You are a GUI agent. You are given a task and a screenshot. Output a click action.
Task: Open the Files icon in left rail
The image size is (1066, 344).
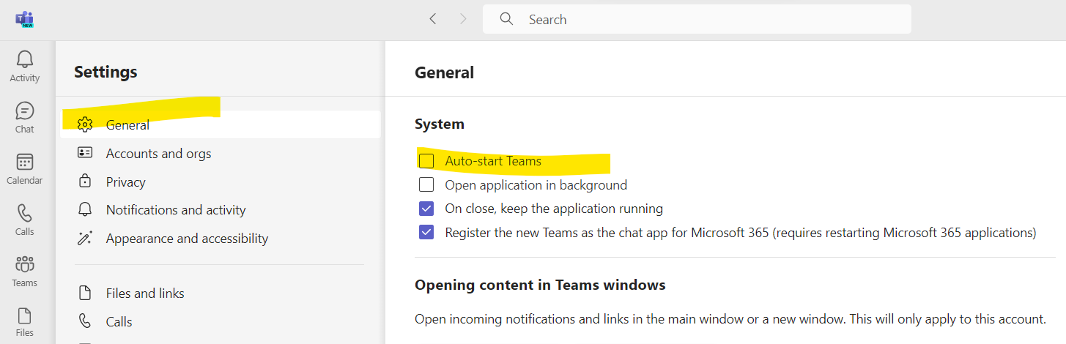[25, 315]
